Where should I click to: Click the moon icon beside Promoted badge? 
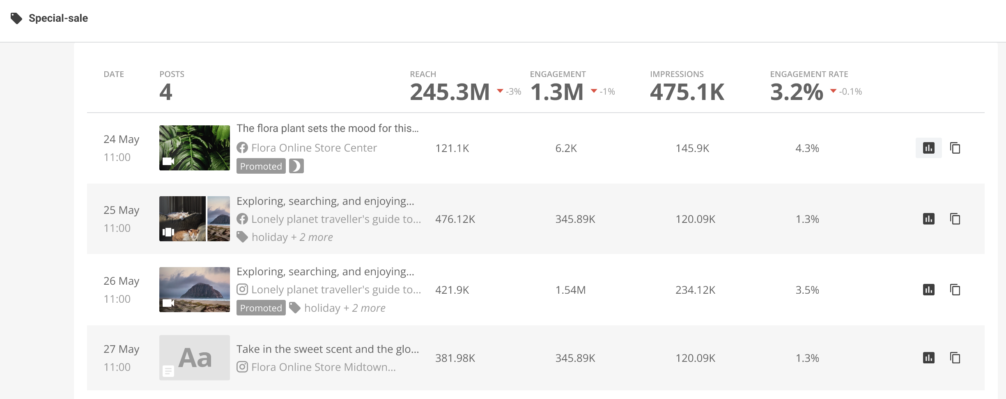[296, 166]
